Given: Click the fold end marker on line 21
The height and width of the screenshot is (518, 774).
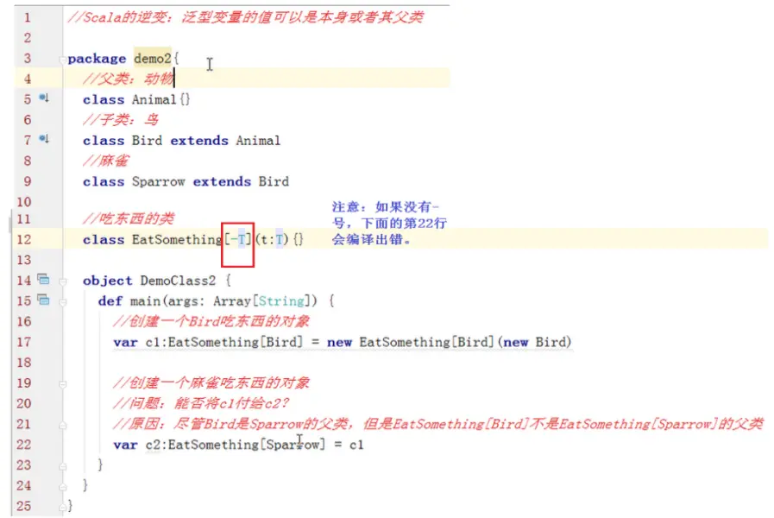Looking at the screenshot, I should (63, 425).
